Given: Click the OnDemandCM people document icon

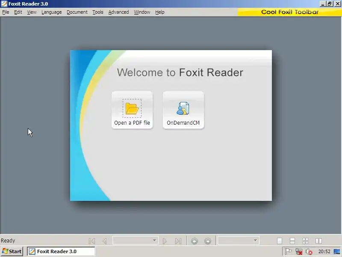Looking at the screenshot, I should [x=183, y=108].
